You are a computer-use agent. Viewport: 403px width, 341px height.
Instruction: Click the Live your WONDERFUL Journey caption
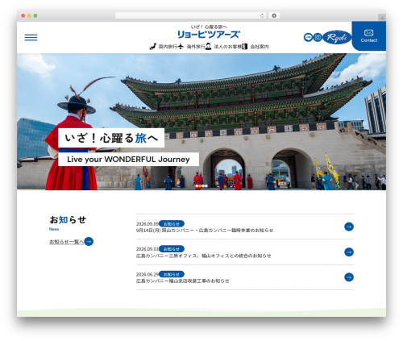coord(128,159)
